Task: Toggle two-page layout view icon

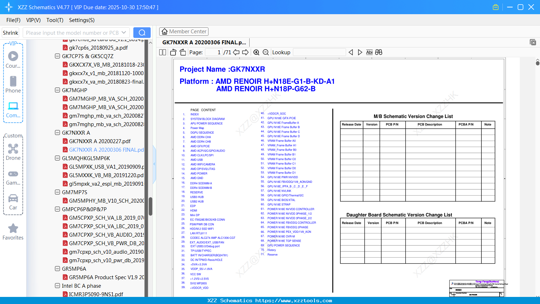Action: tap(163, 52)
